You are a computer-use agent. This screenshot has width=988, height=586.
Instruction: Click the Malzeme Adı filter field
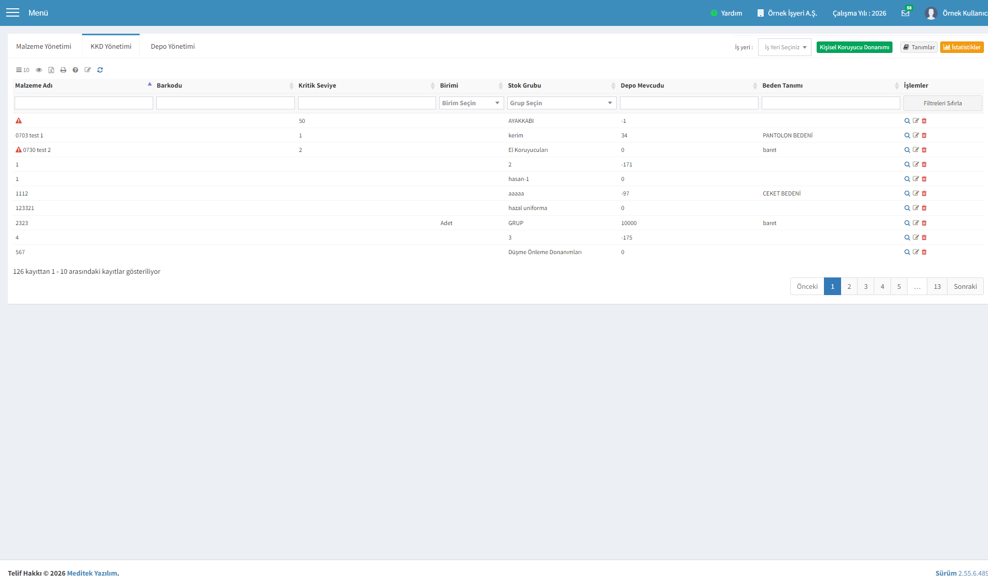point(84,103)
